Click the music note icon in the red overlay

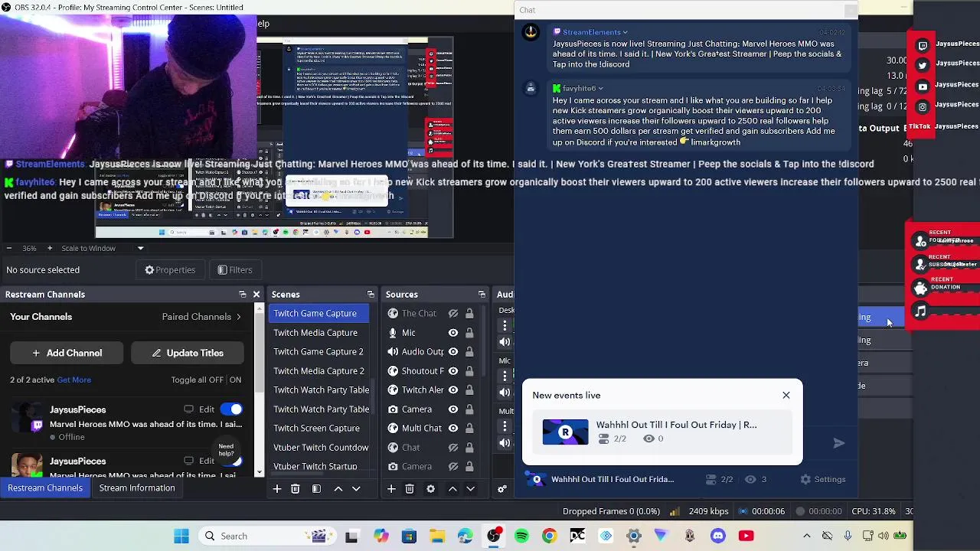[921, 311]
